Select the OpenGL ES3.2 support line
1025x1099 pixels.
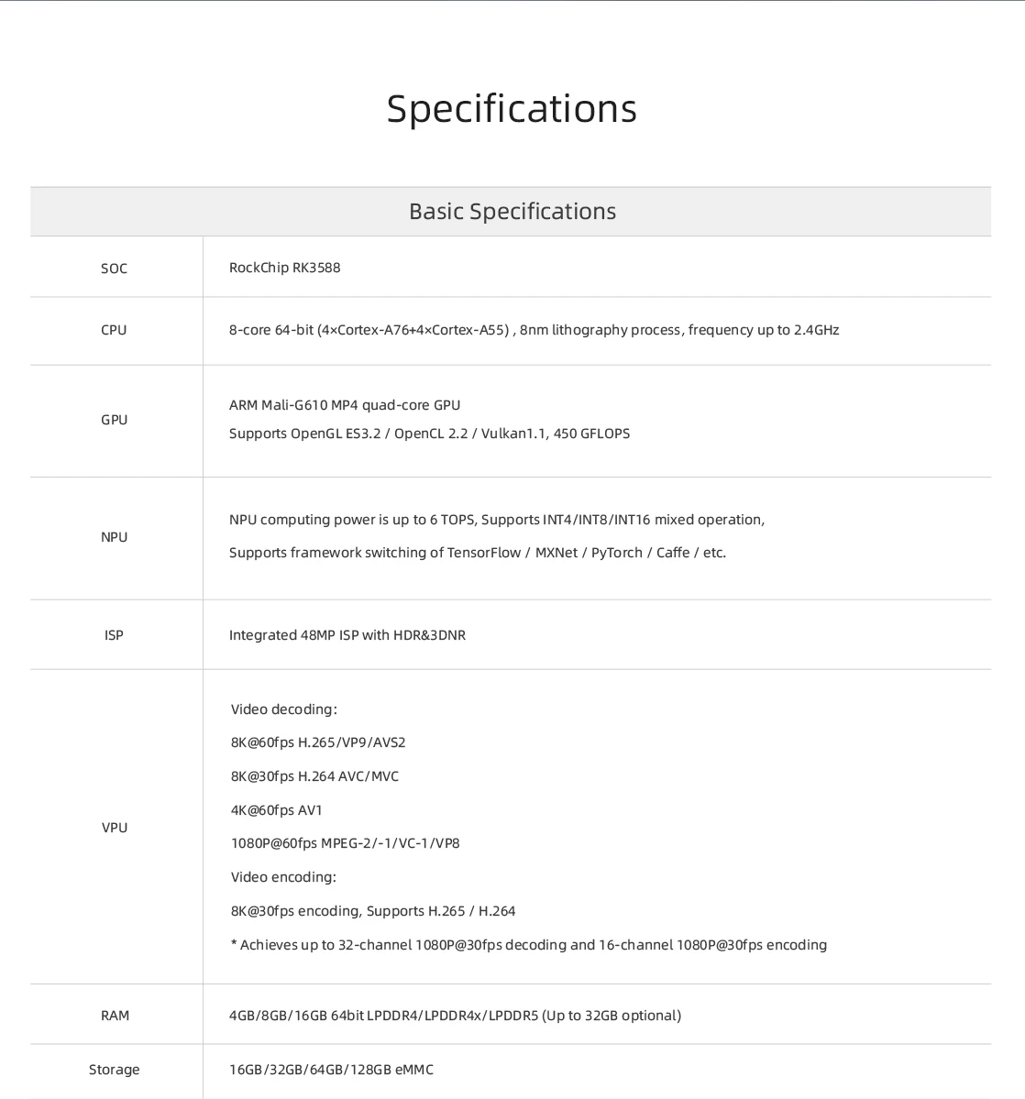click(429, 434)
